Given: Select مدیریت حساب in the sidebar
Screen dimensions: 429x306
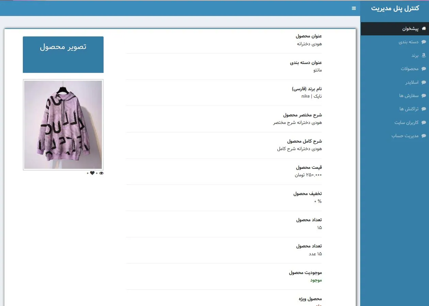Looking at the screenshot, I should coord(405,136).
